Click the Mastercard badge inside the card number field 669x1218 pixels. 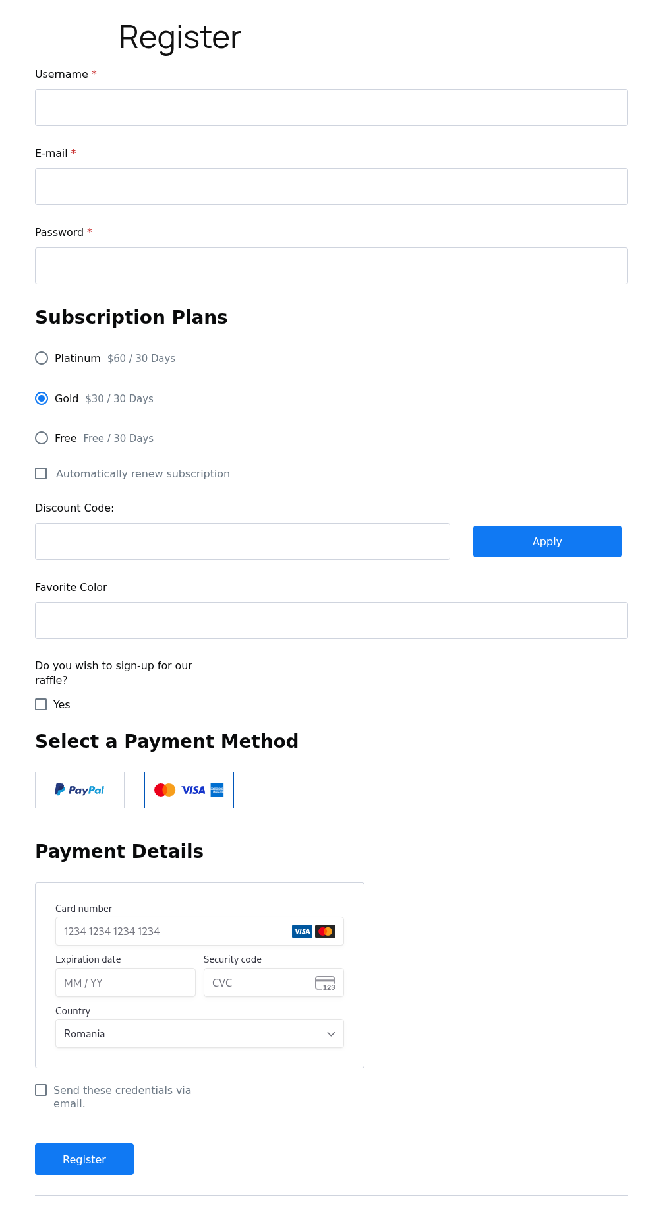click(325, 931)
